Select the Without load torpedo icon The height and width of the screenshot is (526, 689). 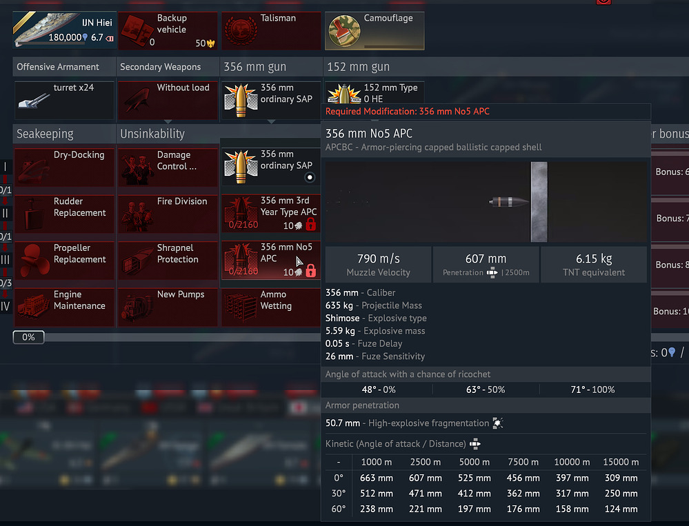point(137,100)
